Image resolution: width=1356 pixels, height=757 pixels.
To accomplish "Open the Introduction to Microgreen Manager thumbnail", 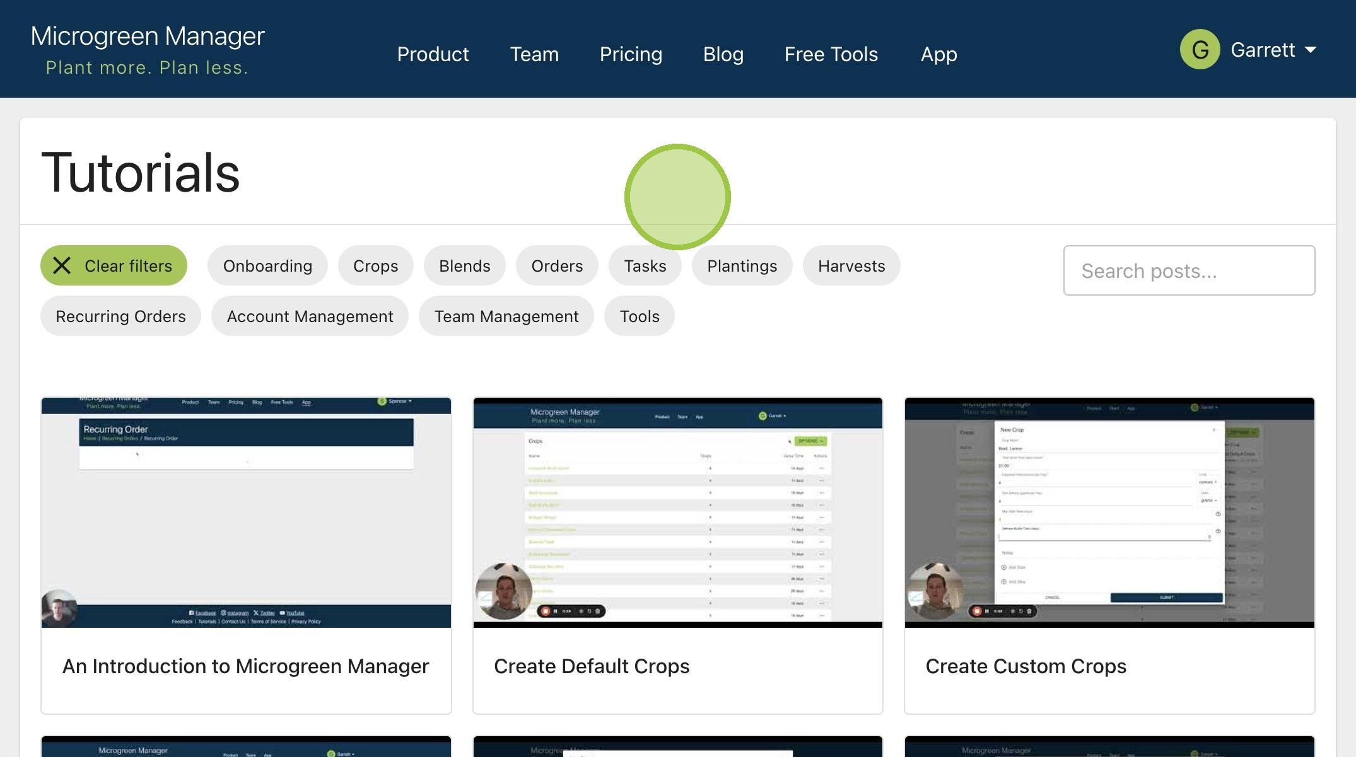I will tap(246, 512).
